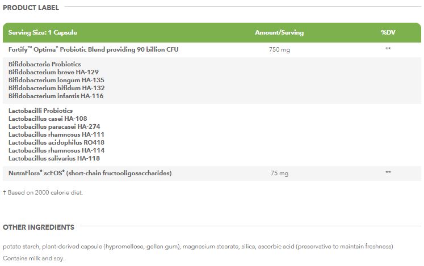Click the OTHER INGREDIENTS heading
The width and height of the screenshot is (424, 266).
pyautogui.click(x=39, y=227)
